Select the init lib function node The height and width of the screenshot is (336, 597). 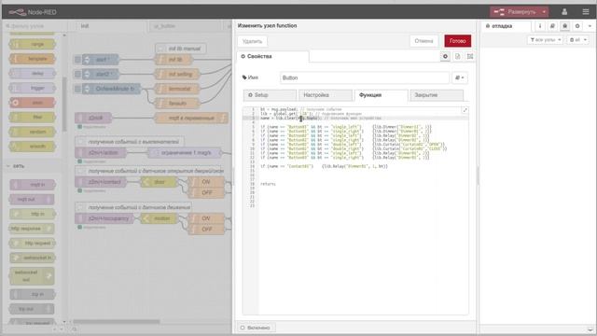174,60
